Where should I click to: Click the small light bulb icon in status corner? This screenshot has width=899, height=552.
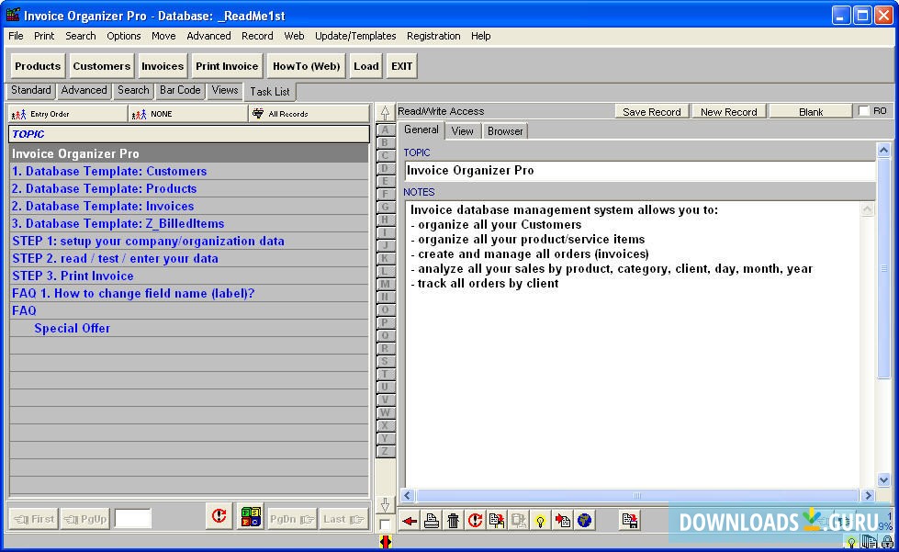coord(851,541)
